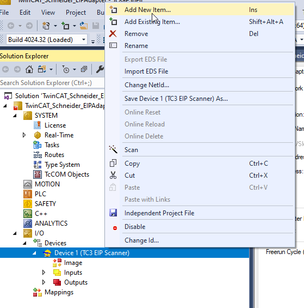304x308 pixels.
Task: Click the magic wand Scan icon
Action: [x=113, y=149]
